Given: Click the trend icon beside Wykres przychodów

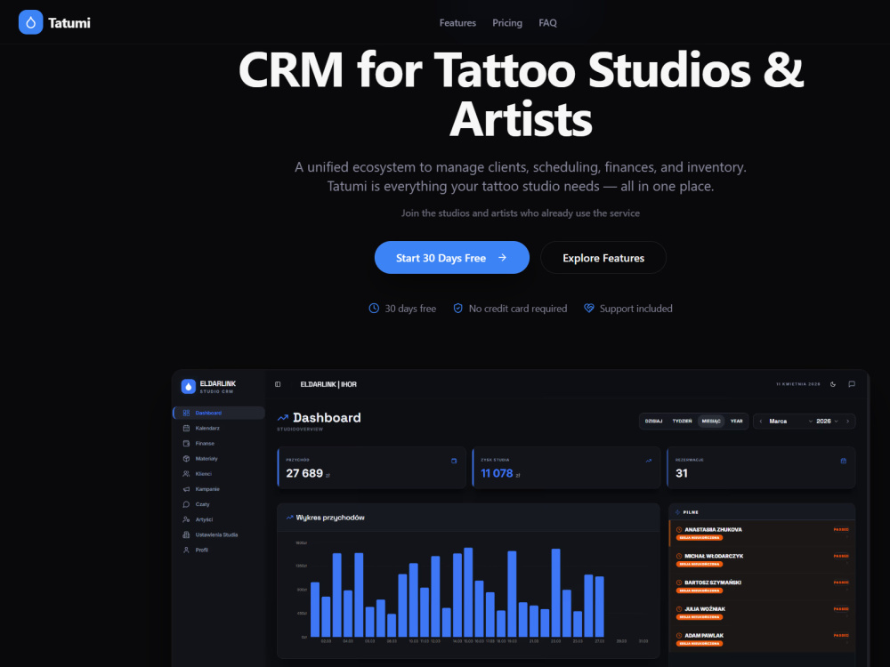Looking at the screenshot, I should [289, 518].
